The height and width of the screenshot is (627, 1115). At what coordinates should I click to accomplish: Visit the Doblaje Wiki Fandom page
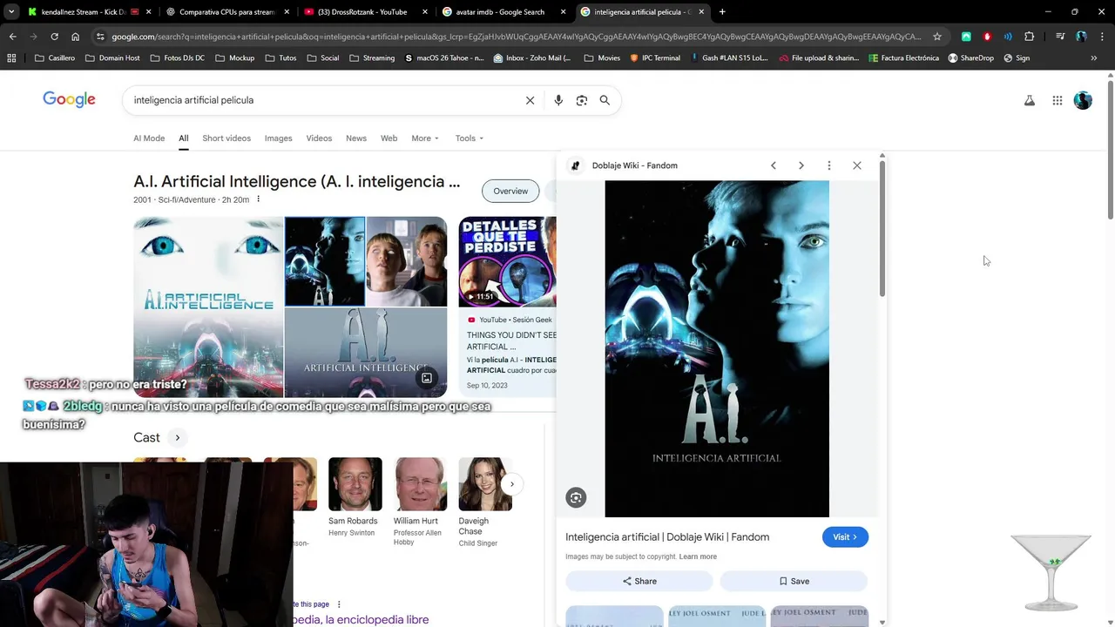pos(845,537)
